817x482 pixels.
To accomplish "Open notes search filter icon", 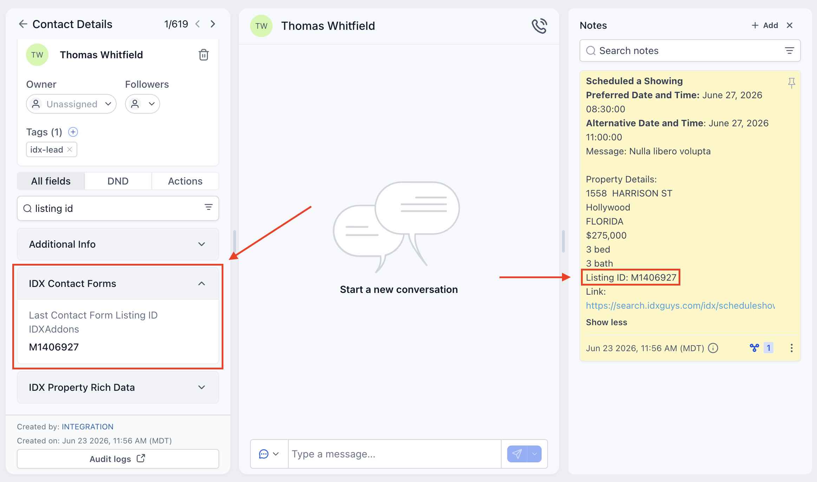I will tap(789, 51).
